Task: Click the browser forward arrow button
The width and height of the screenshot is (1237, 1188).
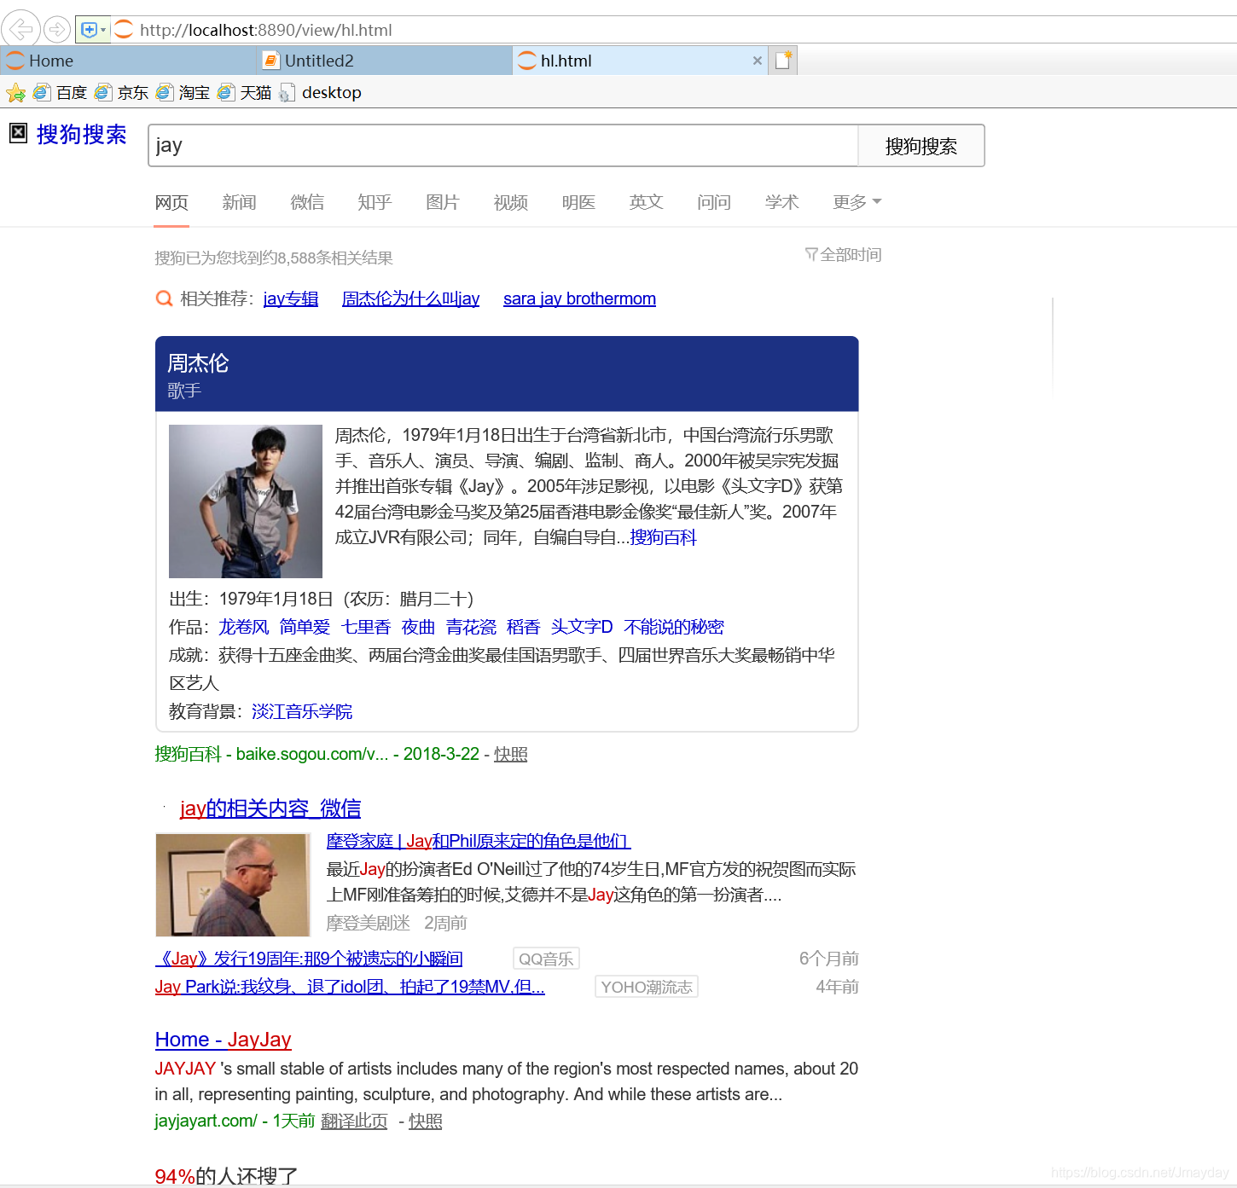Action: pyautogui.click(x=57, y=30)
